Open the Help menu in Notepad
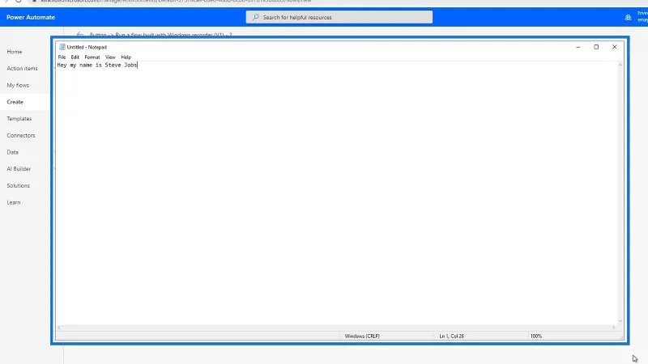Viewport: 648px width, 364px height. tap(126, 57)
